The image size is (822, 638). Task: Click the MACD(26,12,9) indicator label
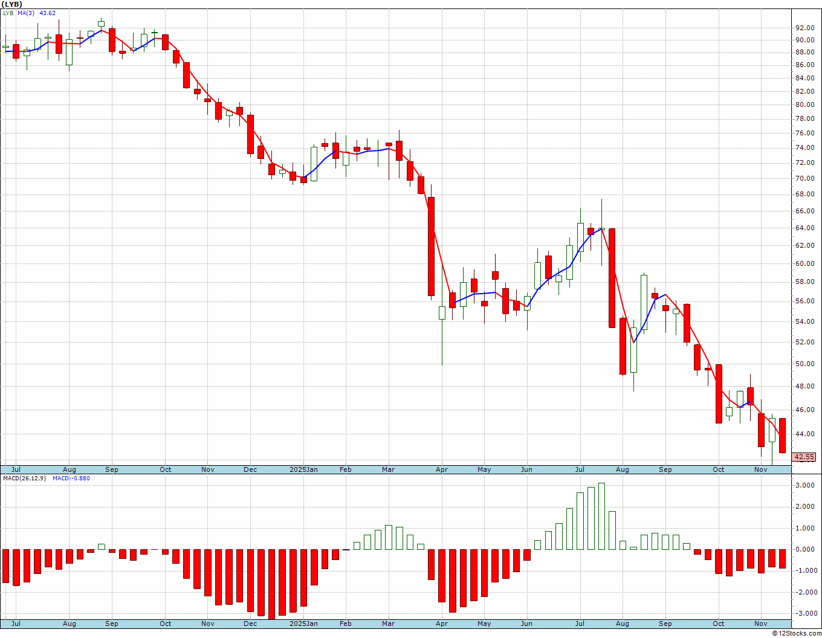point(26,478)
